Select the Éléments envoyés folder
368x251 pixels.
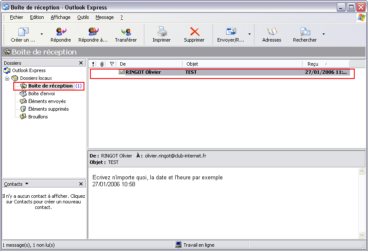[x=47, y=101]
